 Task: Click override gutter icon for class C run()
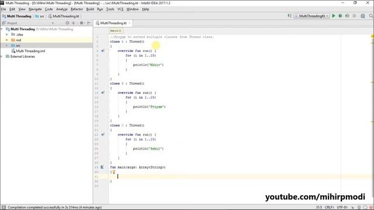point(103,135)
